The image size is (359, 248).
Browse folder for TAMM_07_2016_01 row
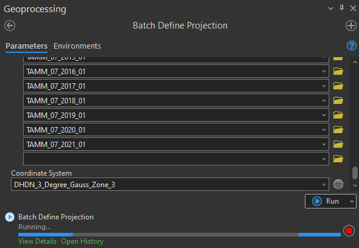(338, 71)
